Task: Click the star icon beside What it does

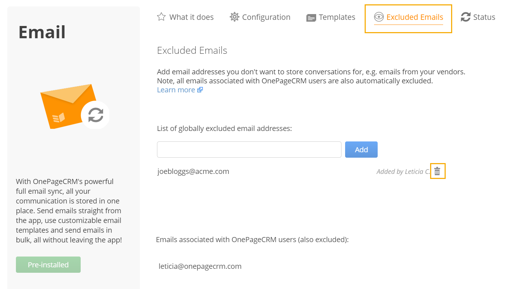Action: click(161, 17)
